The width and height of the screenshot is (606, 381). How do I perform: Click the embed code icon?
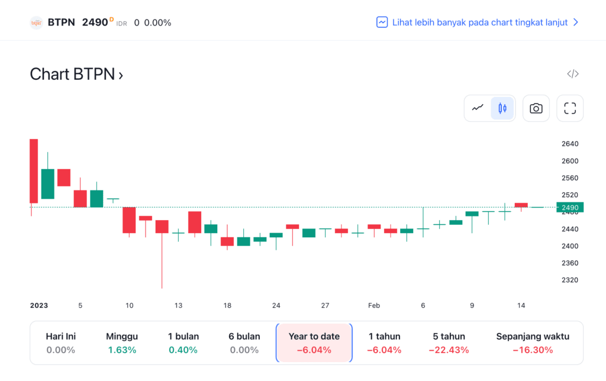coord(572,74)
